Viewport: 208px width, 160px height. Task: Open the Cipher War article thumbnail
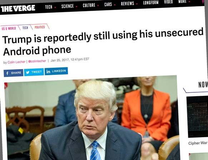(197, 117)
